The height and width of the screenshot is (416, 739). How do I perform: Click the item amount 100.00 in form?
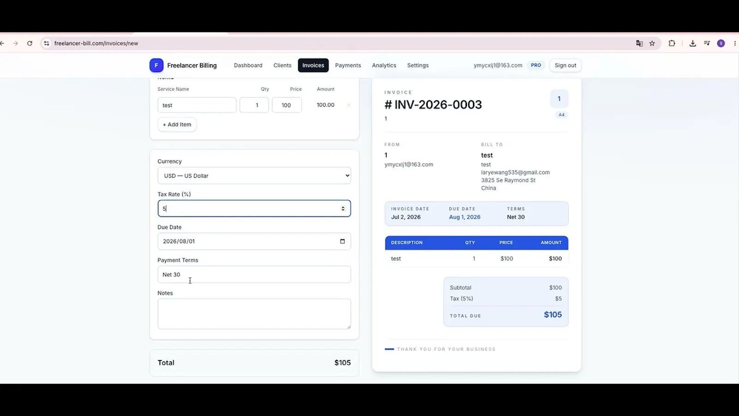point(326,105)
